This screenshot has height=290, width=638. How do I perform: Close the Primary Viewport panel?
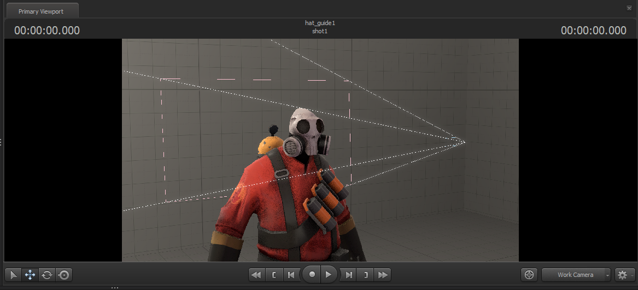tap(629, 8)
